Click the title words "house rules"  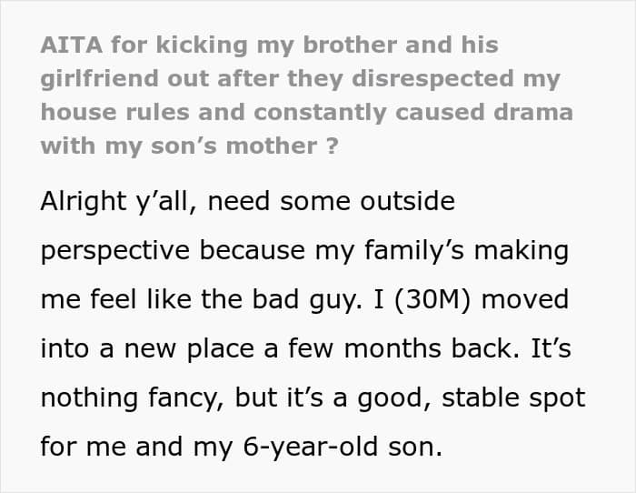point(115,113)
